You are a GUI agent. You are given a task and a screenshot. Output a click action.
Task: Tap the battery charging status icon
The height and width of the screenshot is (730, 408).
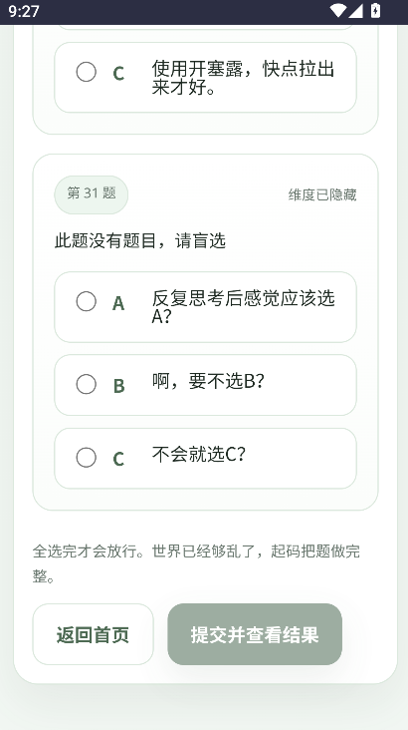coord(375,11)
